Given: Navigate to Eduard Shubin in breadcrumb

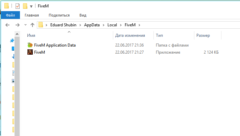Looking at the screenshot, I should click(63, 25).
